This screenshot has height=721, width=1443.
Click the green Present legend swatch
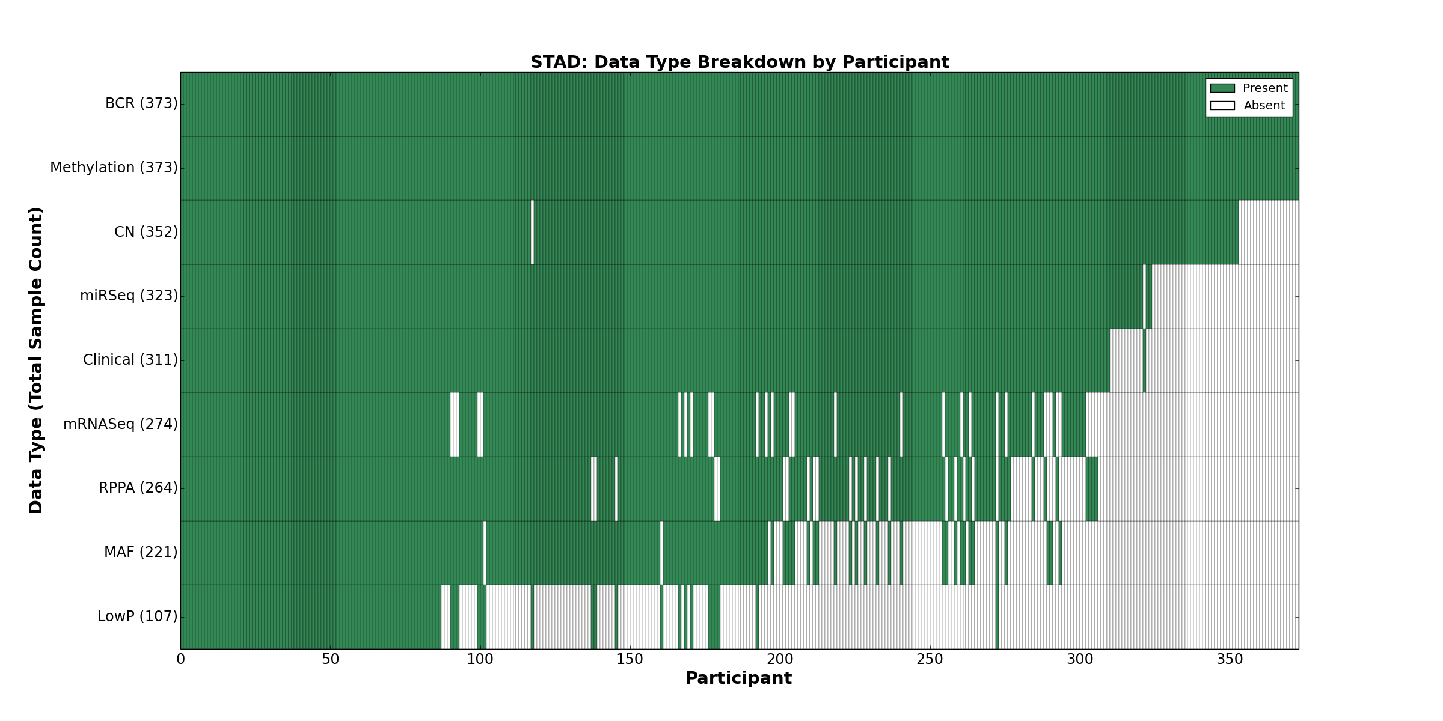[x=1222, y=88]
